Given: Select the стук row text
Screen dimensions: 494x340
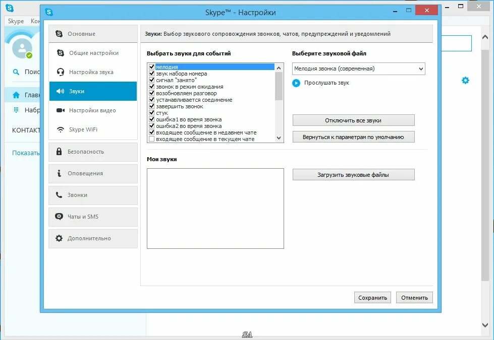Looking at the screenshot, I should click(162, 113).
